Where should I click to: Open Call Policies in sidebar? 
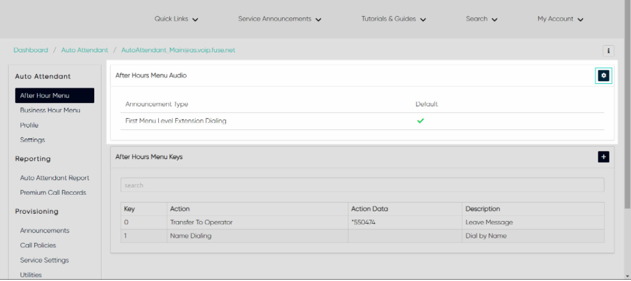click(38, 245)
